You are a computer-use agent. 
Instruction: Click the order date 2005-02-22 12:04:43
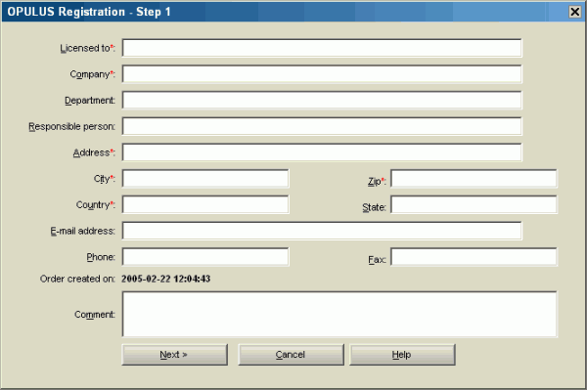click(166, 279)
